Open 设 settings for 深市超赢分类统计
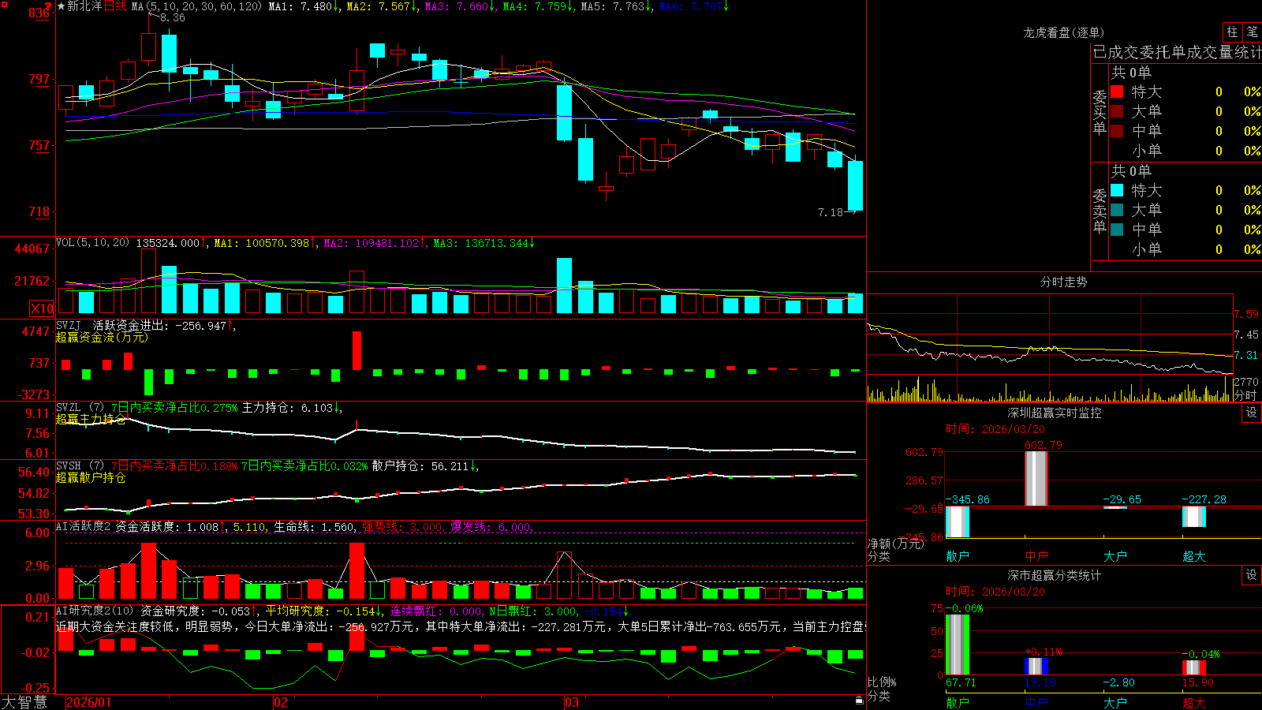 click(x=1252, y=575)
